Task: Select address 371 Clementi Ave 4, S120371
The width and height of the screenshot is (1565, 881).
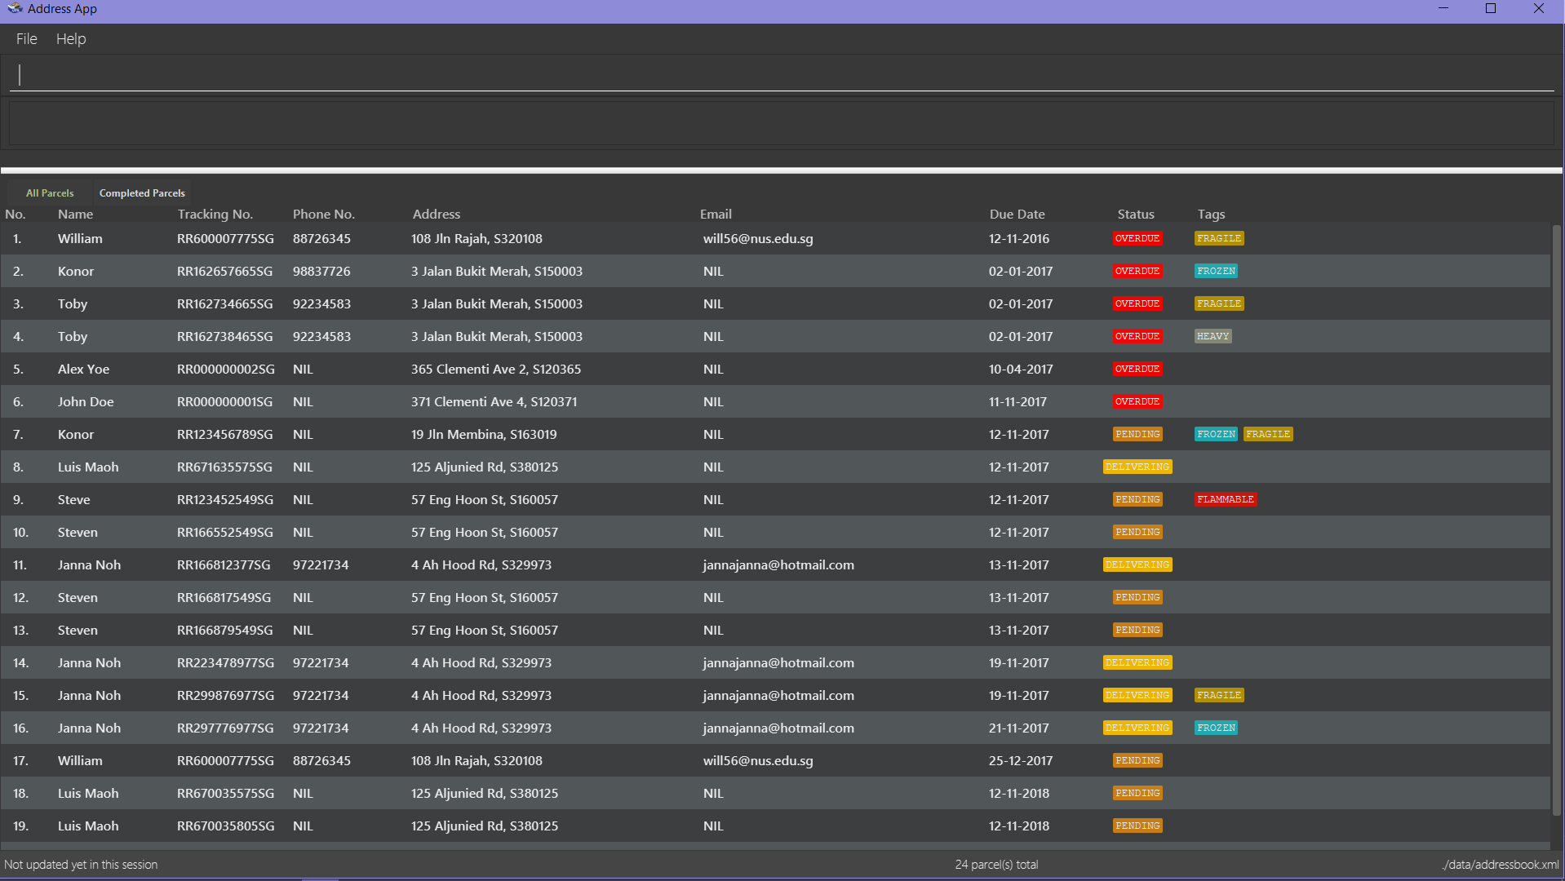Action: pyautogui.click(x=494, y=402)
